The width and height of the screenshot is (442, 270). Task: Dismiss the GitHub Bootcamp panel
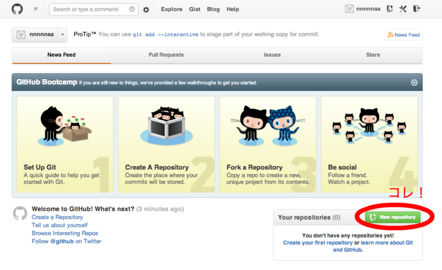414,83
